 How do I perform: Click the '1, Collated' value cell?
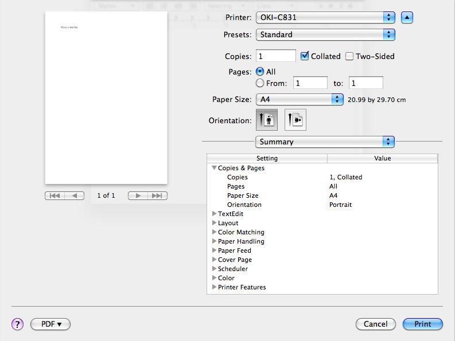coord(345,177)
